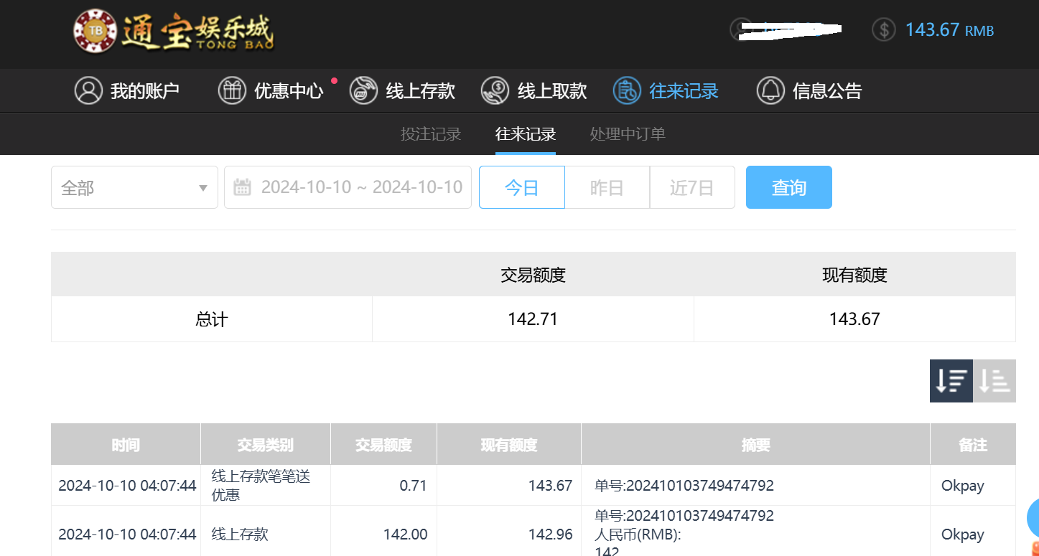
Task: Click the online withdrawal hand icon
Action: click(x=495, y=91)
